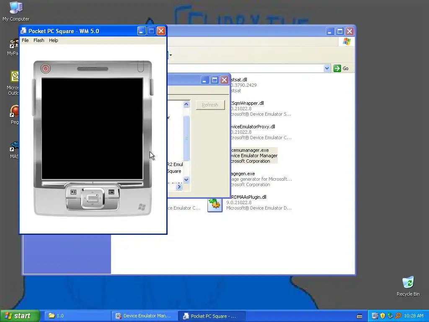This screenshot has height=322, width=429.
Task: Select the Recycle Bin desktop icon
Action: click(408, 286)
